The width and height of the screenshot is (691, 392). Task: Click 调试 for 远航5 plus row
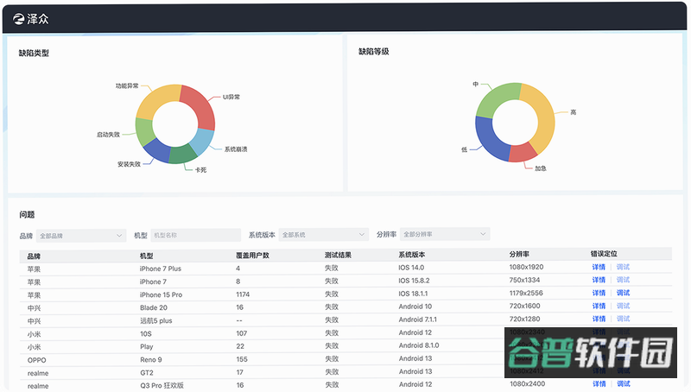click(623, 319)
